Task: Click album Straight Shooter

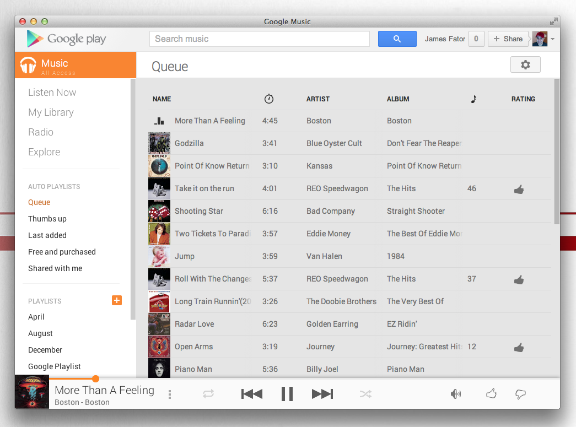Action: [x=416, y=211]
